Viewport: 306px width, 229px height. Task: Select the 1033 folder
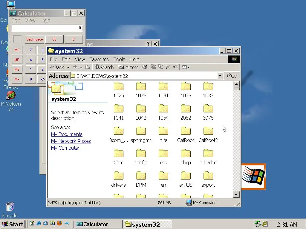pyautogui.click(x=186, y=90)
